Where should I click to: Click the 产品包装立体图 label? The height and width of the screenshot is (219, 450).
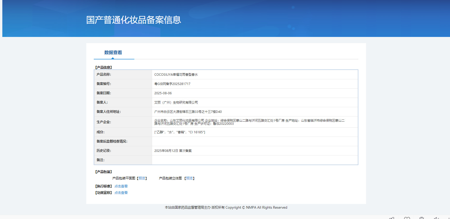[170, 178]
